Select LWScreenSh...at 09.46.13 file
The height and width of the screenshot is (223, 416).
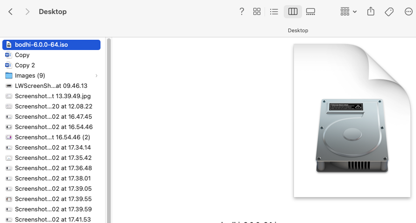51,86
